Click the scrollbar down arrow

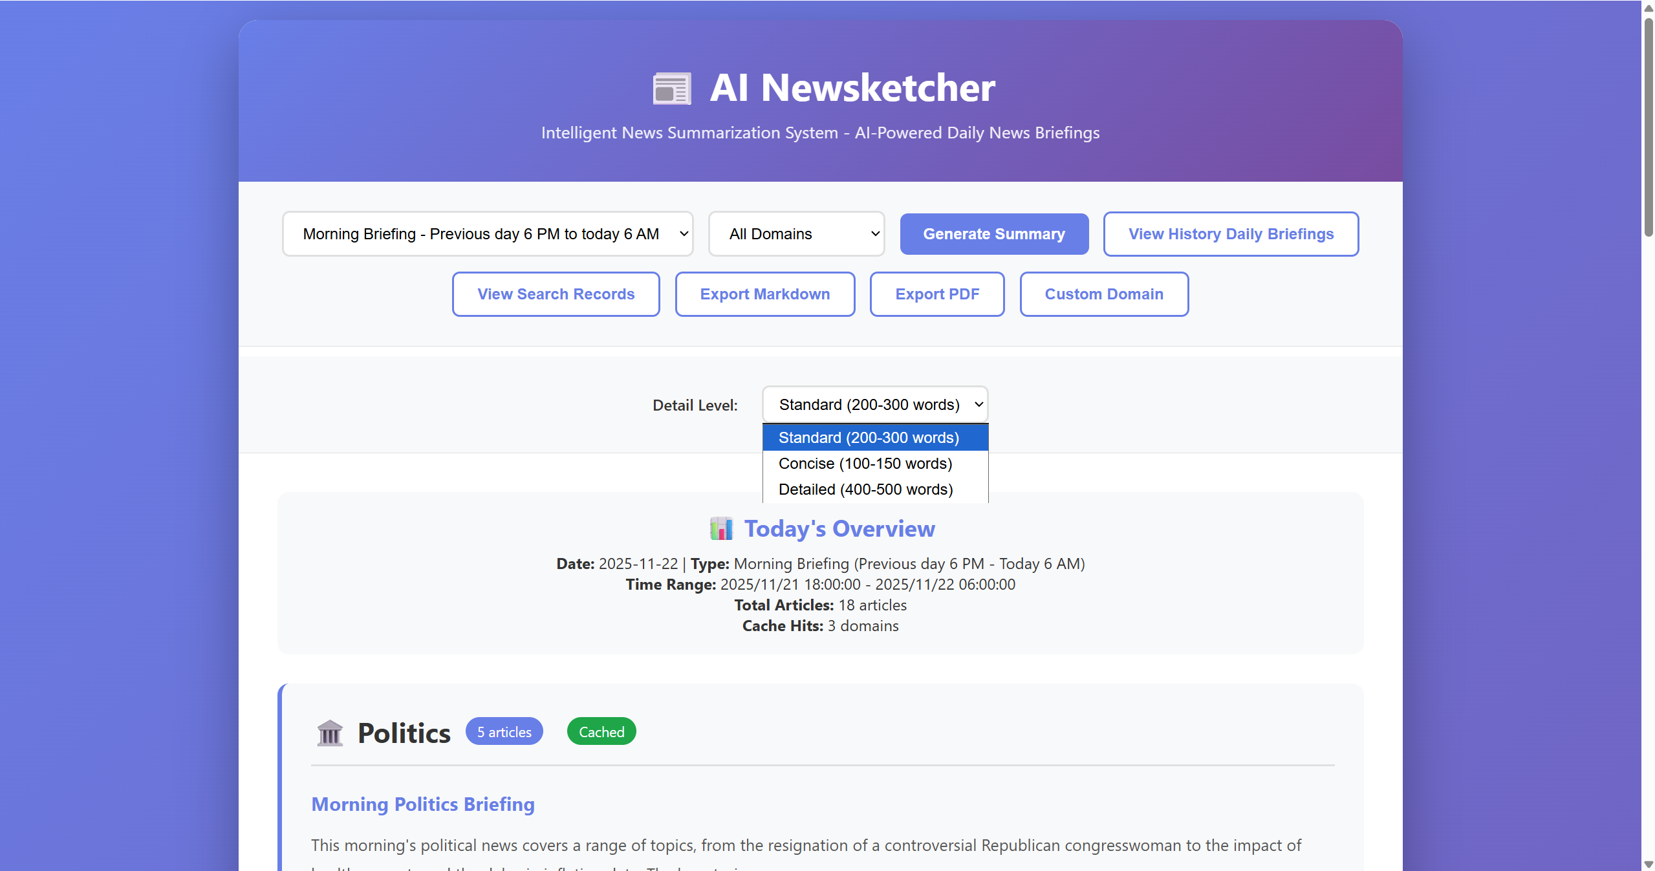[x=1648, y=865]
